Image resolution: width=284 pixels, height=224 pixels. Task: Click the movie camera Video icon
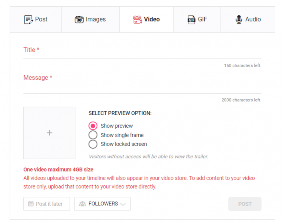click(x=138, y=19)
